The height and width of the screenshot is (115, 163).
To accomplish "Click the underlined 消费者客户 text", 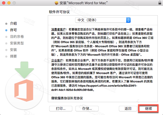I will point(58,29).
